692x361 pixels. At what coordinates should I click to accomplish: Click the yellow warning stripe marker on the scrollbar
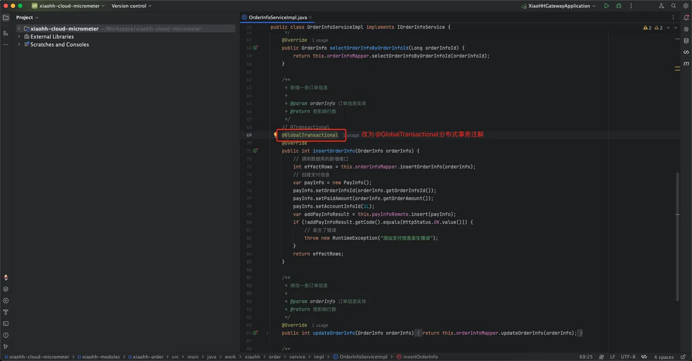pyautogui.click(x=677, y=69)
